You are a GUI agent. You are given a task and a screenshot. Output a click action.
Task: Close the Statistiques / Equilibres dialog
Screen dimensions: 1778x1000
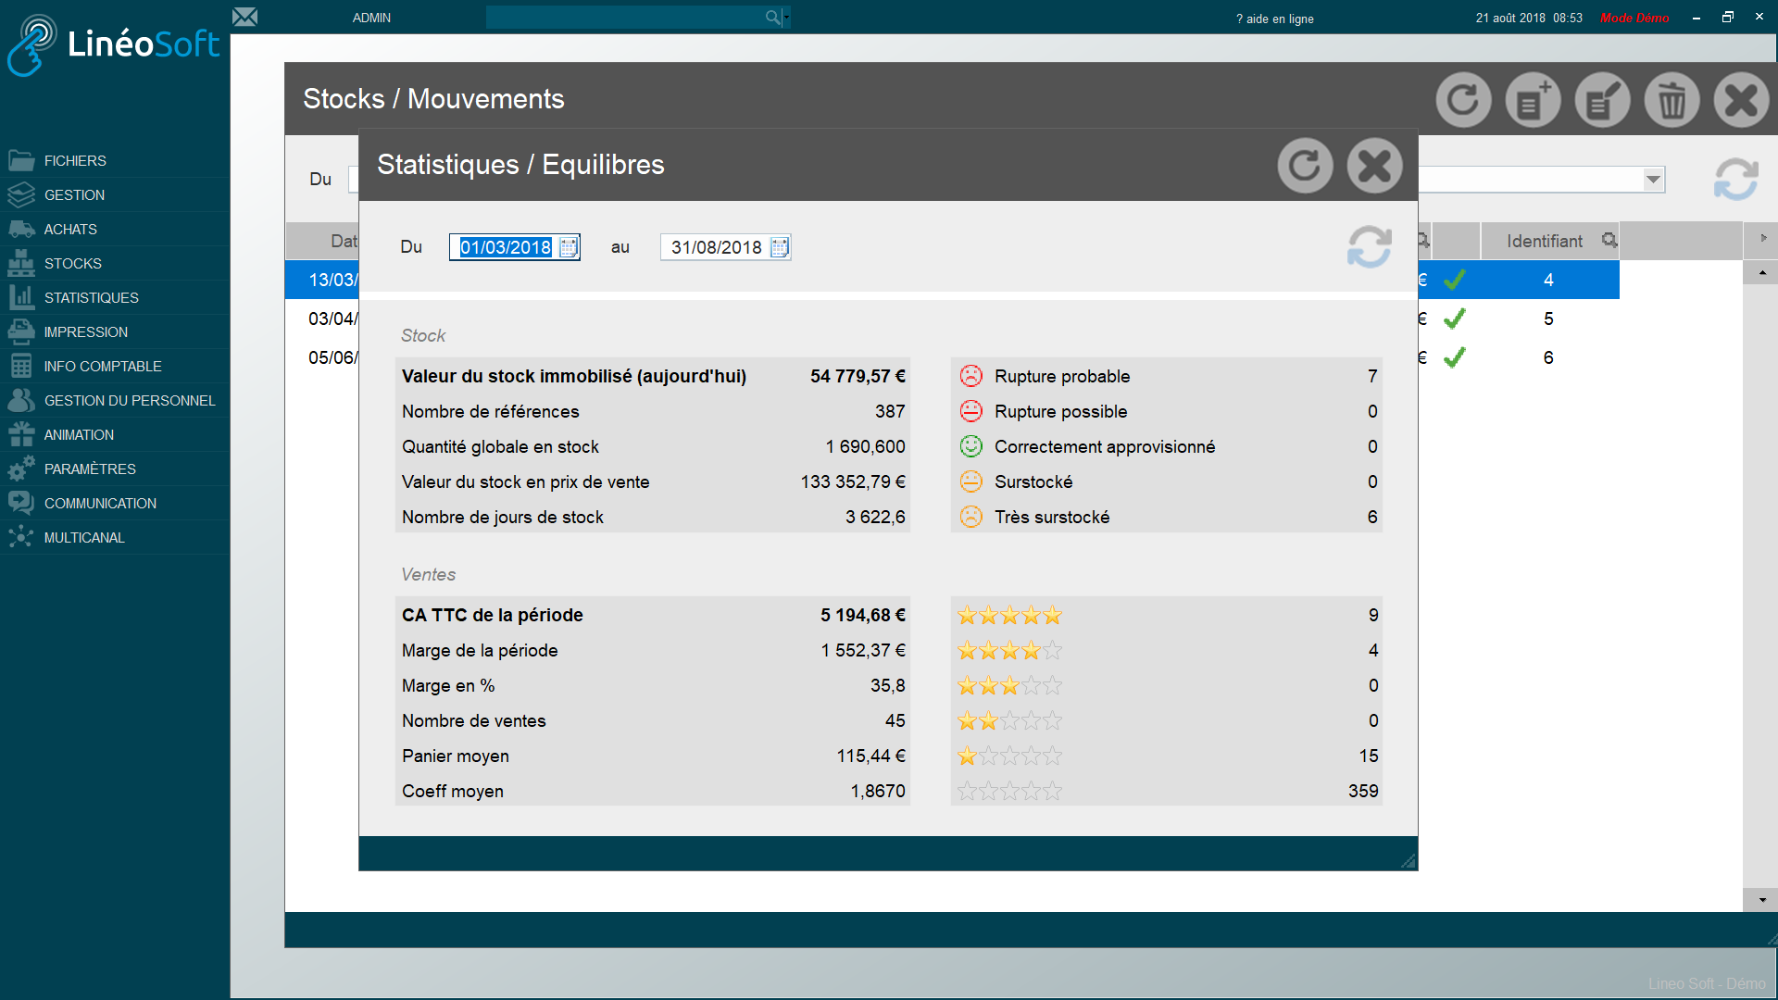tap(1374, 166)
